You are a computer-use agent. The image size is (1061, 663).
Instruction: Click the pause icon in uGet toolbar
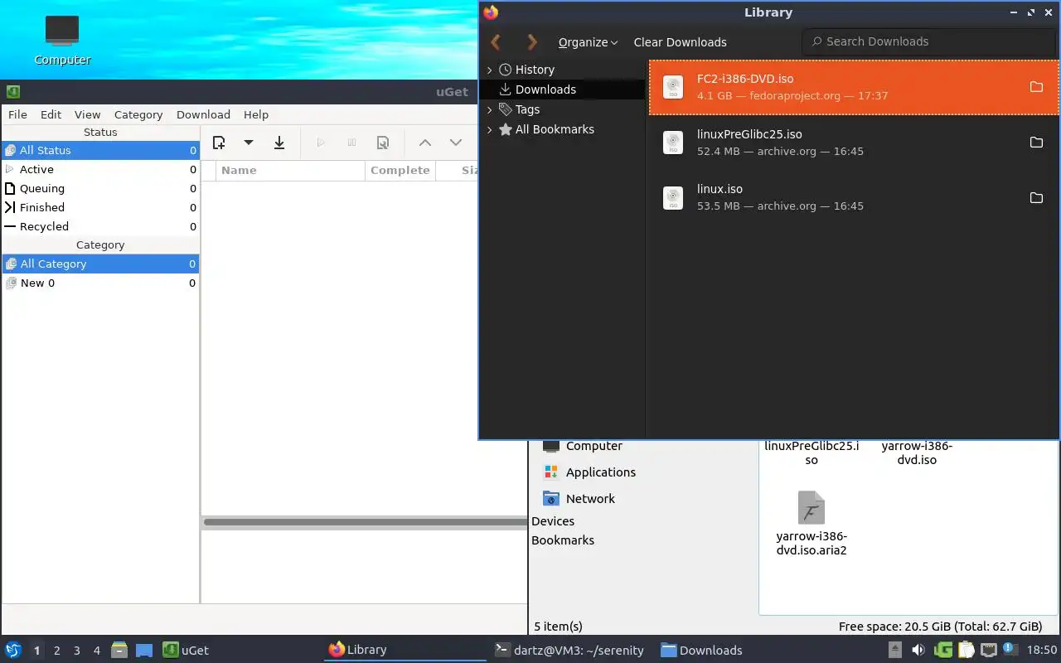(351, 143)
